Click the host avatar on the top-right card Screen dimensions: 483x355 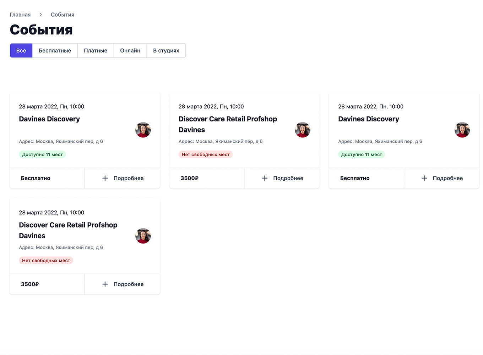462,130
